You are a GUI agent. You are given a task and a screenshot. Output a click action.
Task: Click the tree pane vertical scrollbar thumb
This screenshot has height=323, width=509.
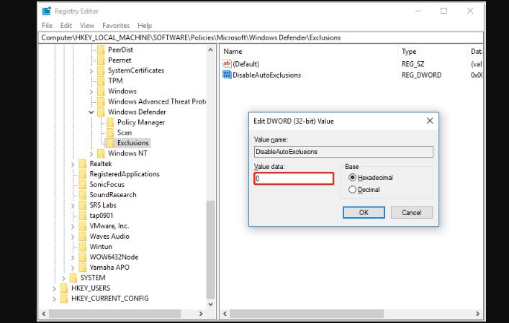pyautogui.click(x=211, y=250)
